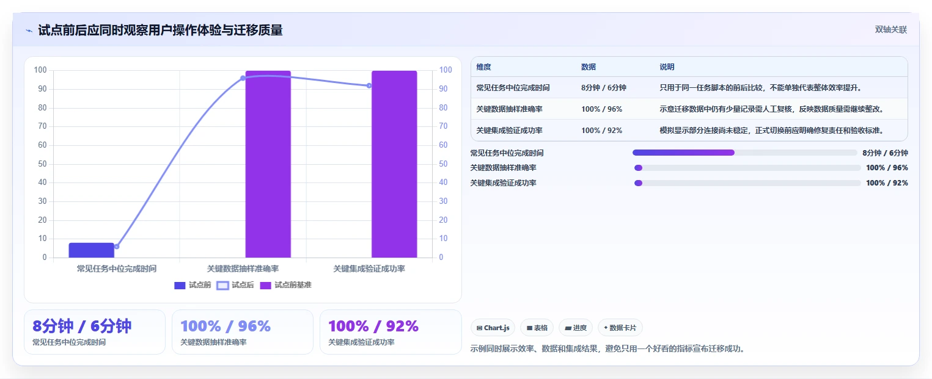
Task: Click the description starting 只用于同一任务脚本
Action: (x=761, y=88)
